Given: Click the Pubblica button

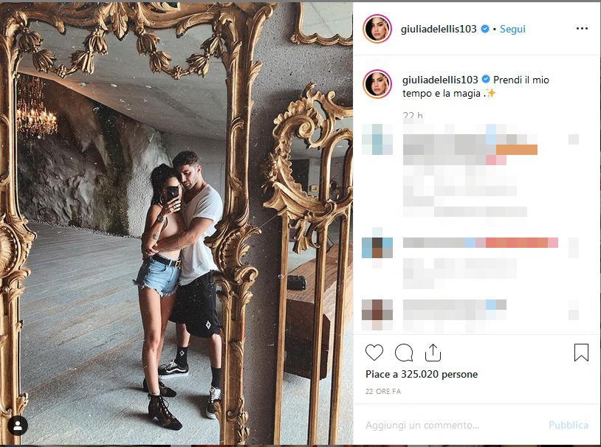Looking at the screenshot, I should tap(568, 425).
